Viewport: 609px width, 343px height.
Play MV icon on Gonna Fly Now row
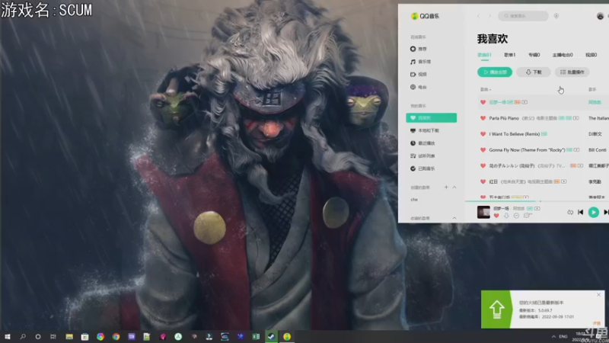[576, 149]
